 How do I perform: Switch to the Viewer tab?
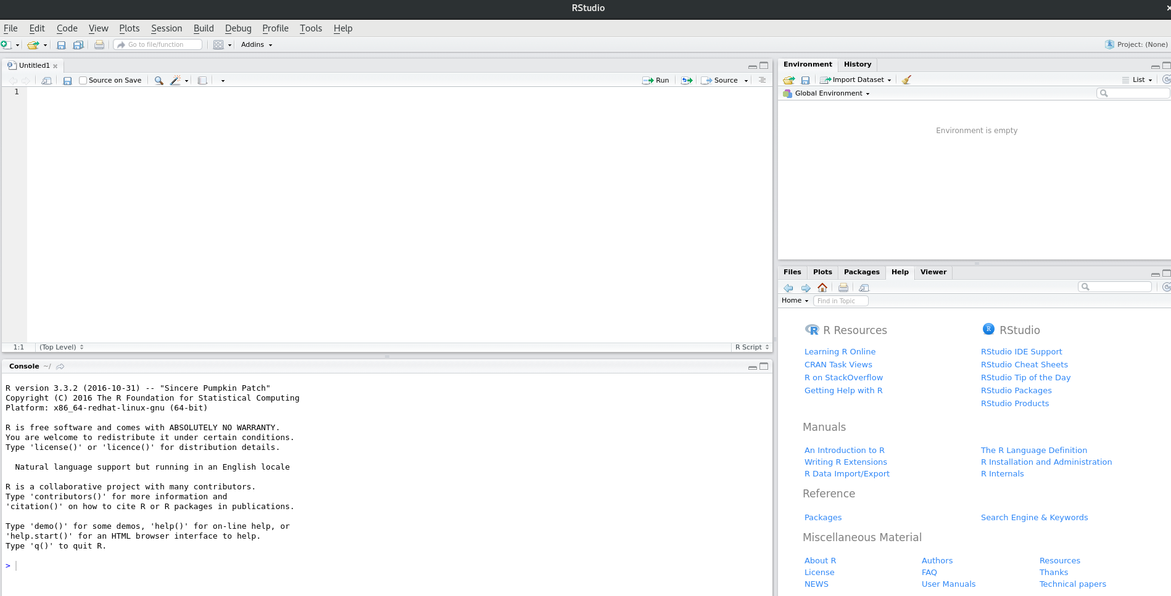[x=933, y=272]
